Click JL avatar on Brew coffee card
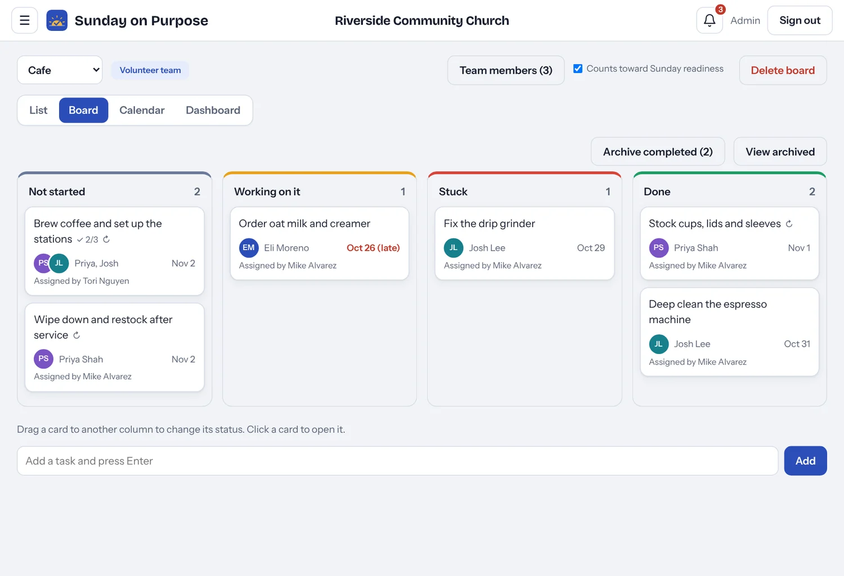The height and width of the screenshot is (576, 844). [59, 263]
